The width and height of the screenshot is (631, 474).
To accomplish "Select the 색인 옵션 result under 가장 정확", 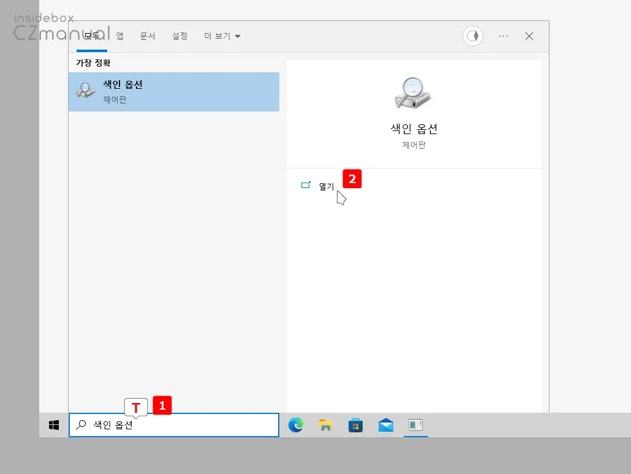I will [x=174, y=92].
